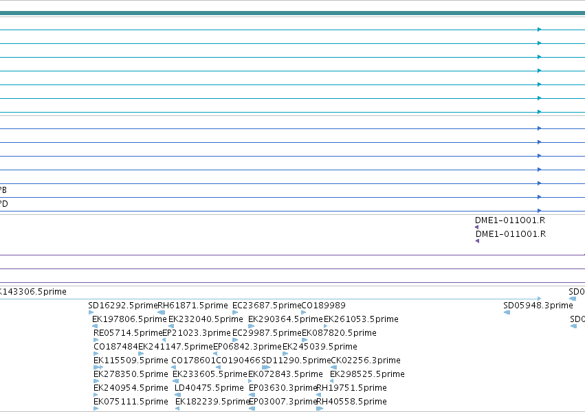The image size is (585, 412).
Task: Click the partly hidden K143306.5prime label
Action: pyautogui.click(x=33, y=292)
